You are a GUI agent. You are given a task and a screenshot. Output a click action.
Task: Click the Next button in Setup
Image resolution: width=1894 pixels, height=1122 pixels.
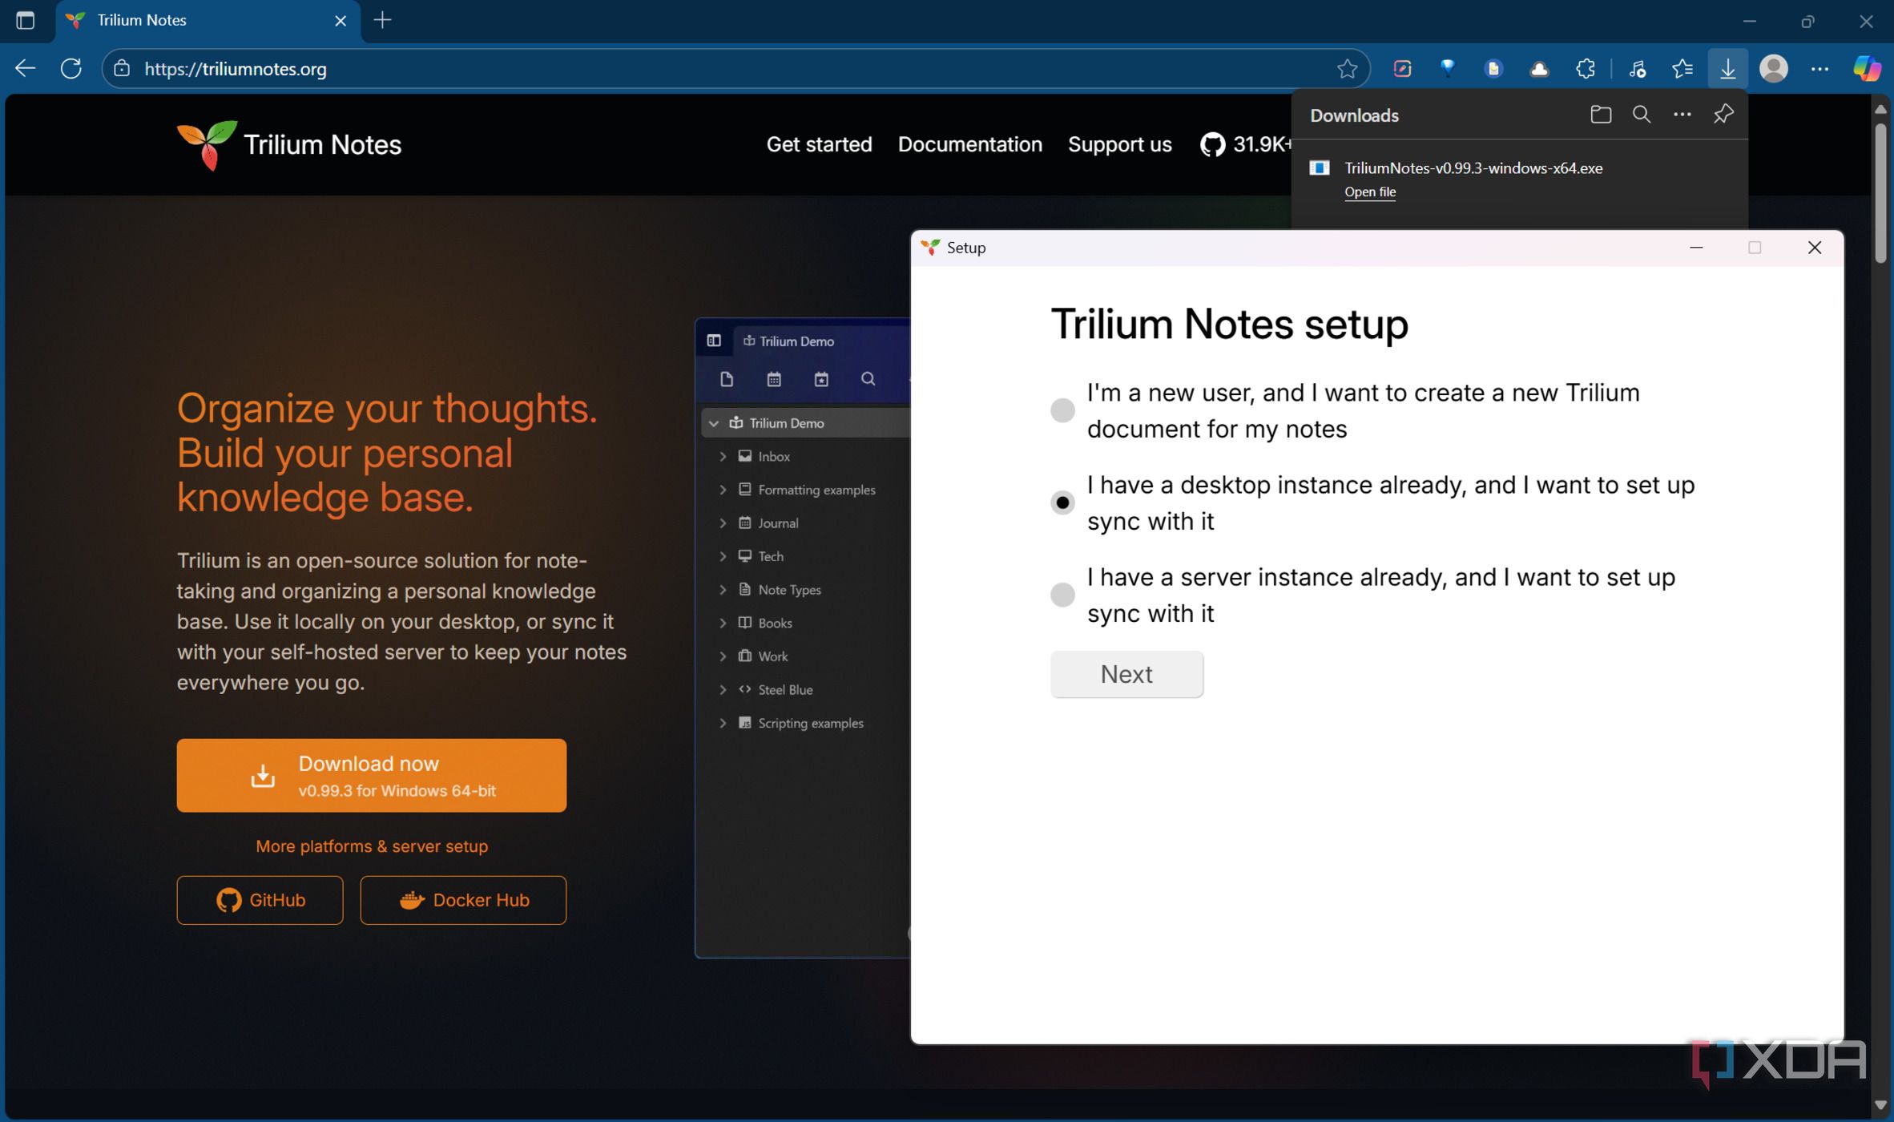coord(1126,674)
